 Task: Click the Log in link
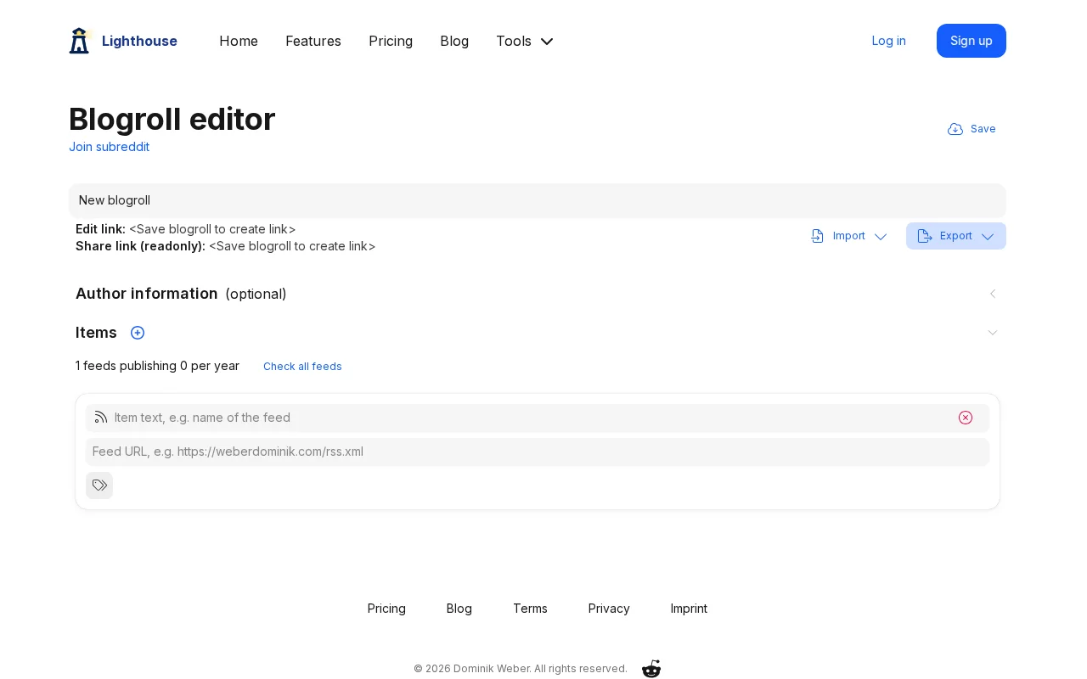coord(889,41)
